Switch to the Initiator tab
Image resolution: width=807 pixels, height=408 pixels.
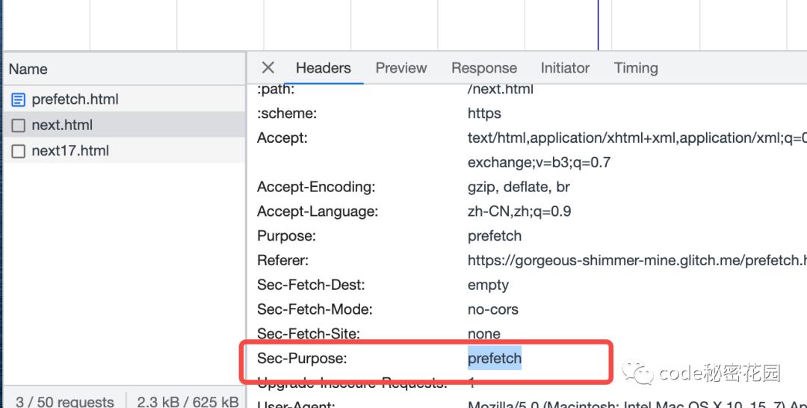[x=565, y=68]
